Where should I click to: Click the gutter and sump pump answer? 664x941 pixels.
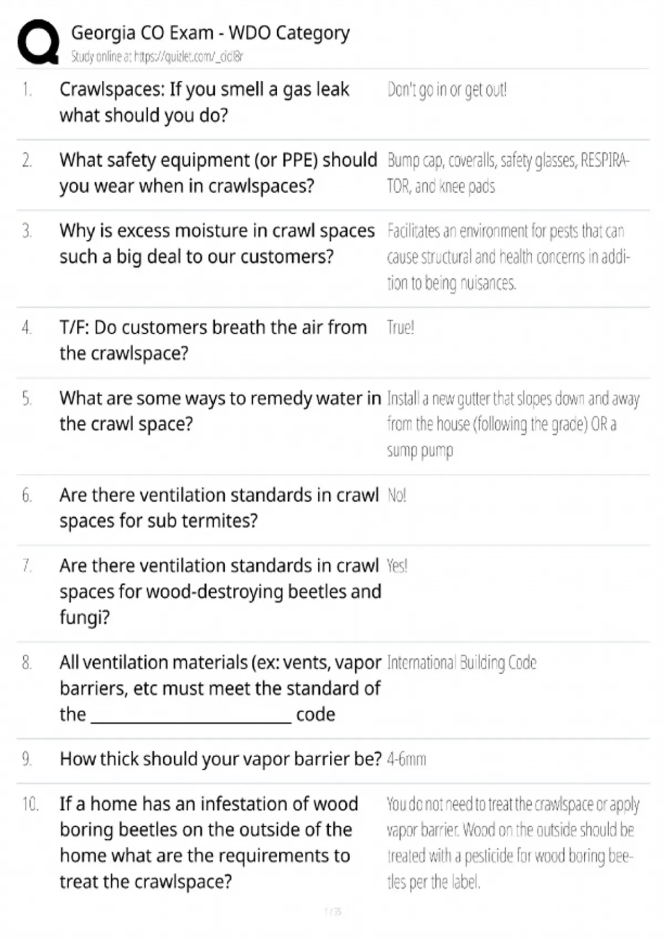513,425
